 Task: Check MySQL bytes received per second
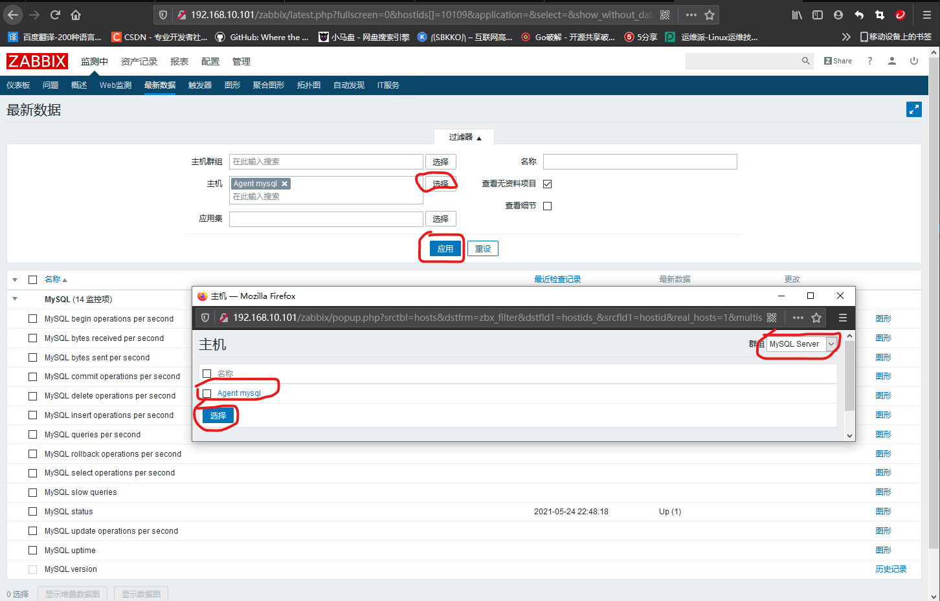pyautogui.click(x=32, y=338)
